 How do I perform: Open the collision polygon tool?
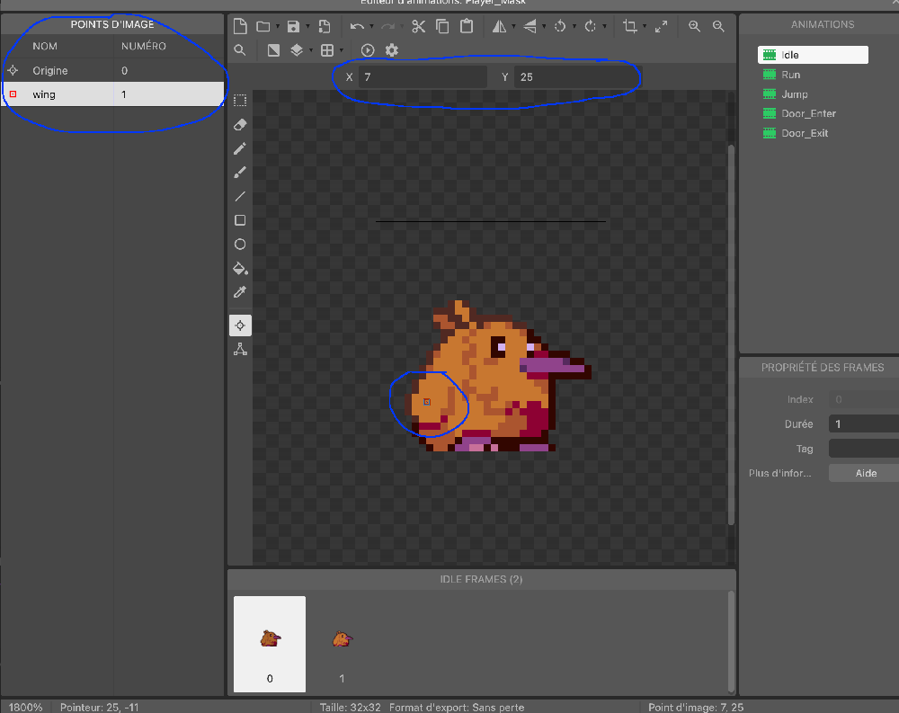240,349
